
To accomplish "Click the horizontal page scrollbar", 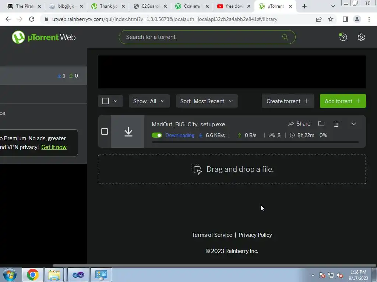I will (x=214, y=265).
